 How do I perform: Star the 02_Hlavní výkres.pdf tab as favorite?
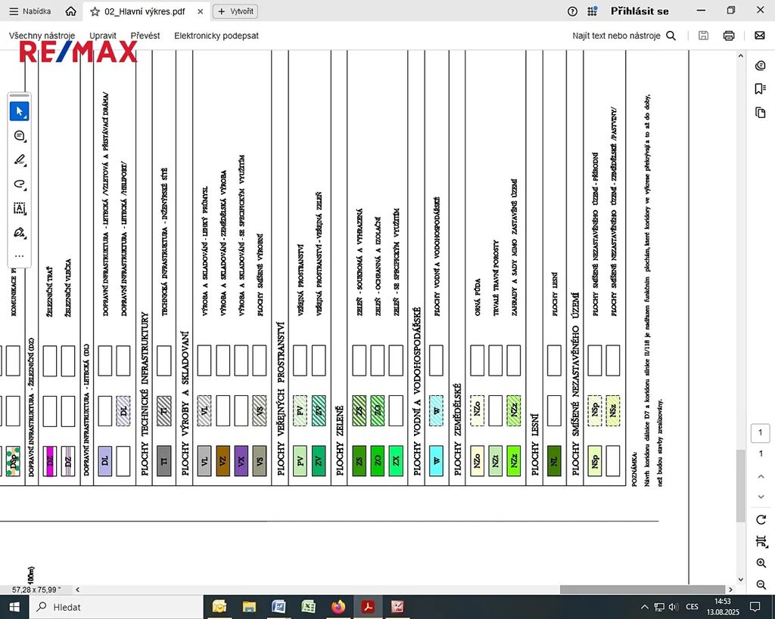95,11
